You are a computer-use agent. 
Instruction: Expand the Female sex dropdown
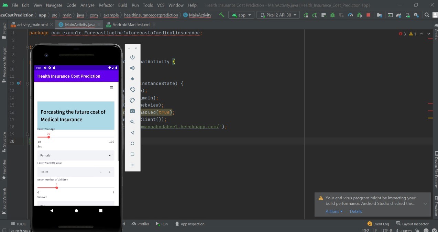tap(76, 155)
